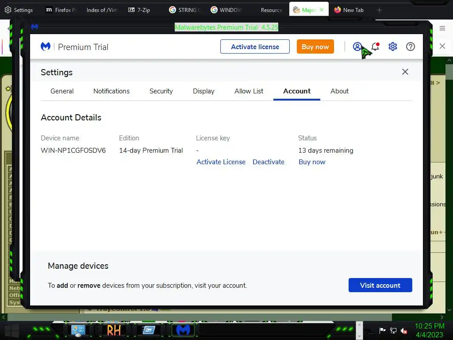Switch to the Index of /Virt browser tab

coord(102,10)
